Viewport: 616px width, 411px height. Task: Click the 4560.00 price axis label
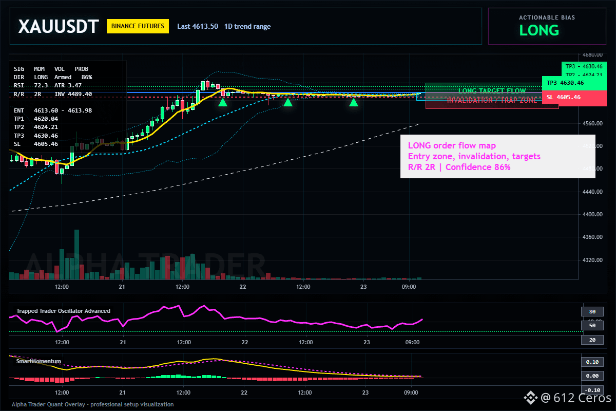[x=593, y=124]
